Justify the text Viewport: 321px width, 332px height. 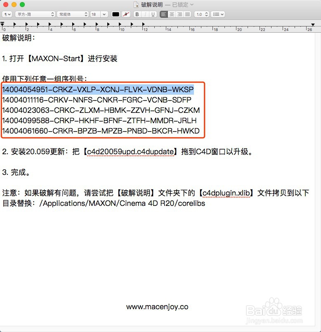pyautogui.click(x=187, y=14)
